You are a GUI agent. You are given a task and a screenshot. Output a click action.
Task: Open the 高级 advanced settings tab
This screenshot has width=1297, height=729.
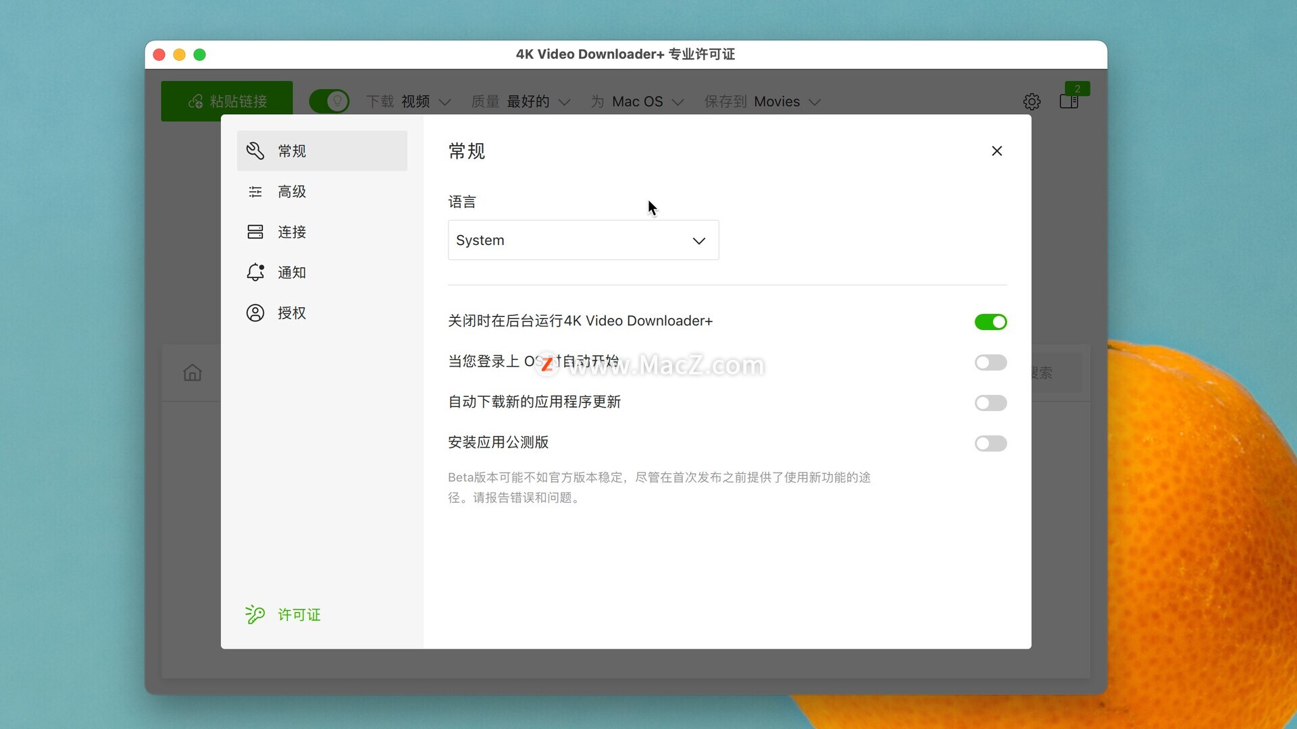tap(322, 192)
